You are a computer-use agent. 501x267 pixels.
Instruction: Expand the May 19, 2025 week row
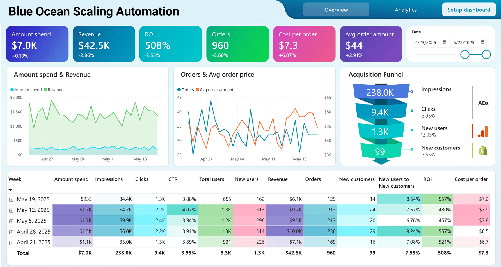tap(11, 200)
